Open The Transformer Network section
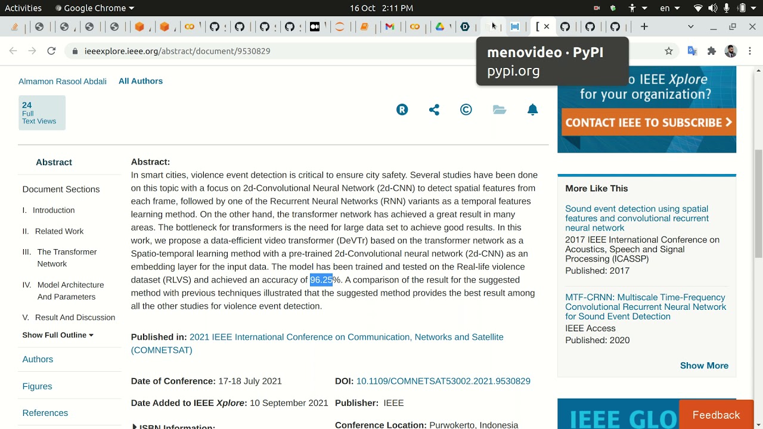The image size is (763, 429). [67, 258]
